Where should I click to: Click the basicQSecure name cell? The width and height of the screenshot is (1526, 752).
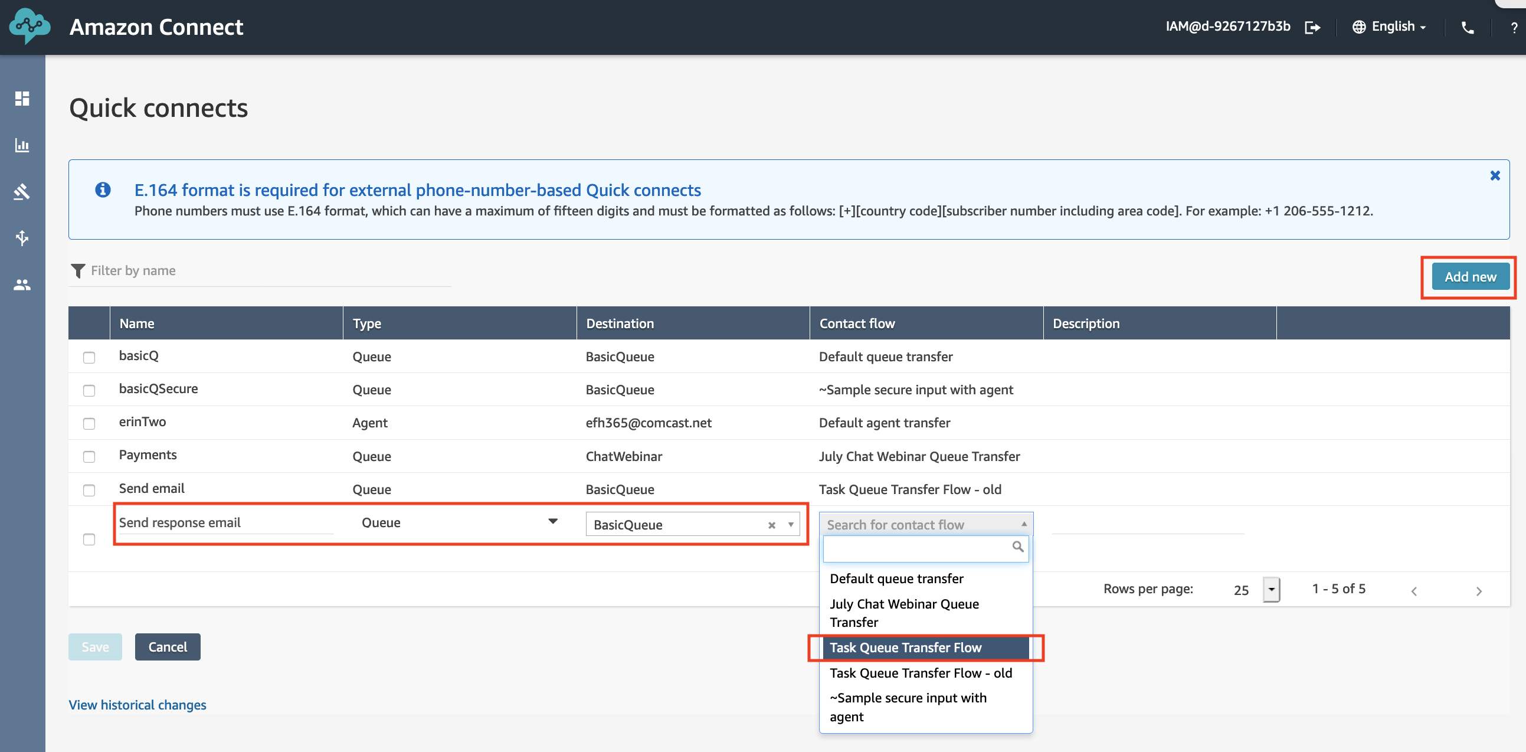point(158,389)
